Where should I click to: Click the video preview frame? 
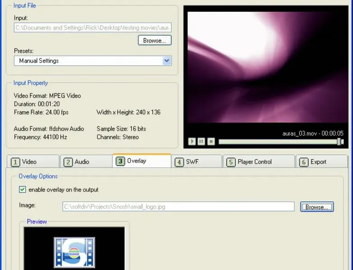[267, 67]
